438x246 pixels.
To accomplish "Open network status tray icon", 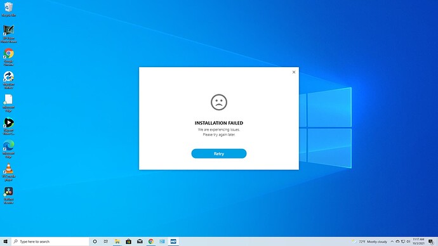I will [x=403, y=242].
